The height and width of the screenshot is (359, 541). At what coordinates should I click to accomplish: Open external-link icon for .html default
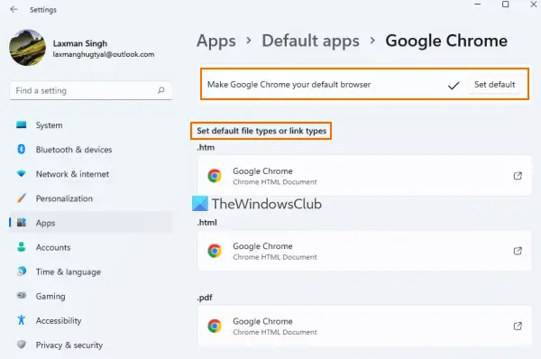point(518,251)
